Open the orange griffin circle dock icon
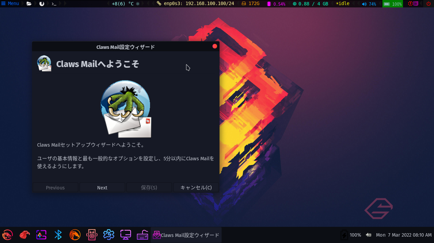This screenshot has height=243, width=434. pyautogui.click(x=75, y=235)
